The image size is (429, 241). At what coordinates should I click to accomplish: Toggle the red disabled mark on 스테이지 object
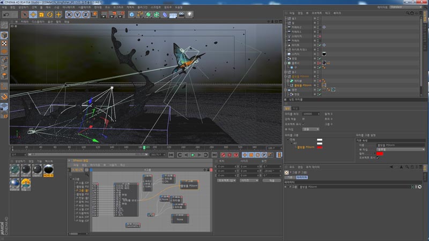(x=320, y=36)
